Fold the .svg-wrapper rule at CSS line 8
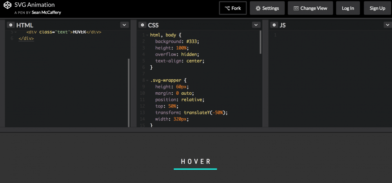This screenshot has height=183, width=392. point(147,81)
